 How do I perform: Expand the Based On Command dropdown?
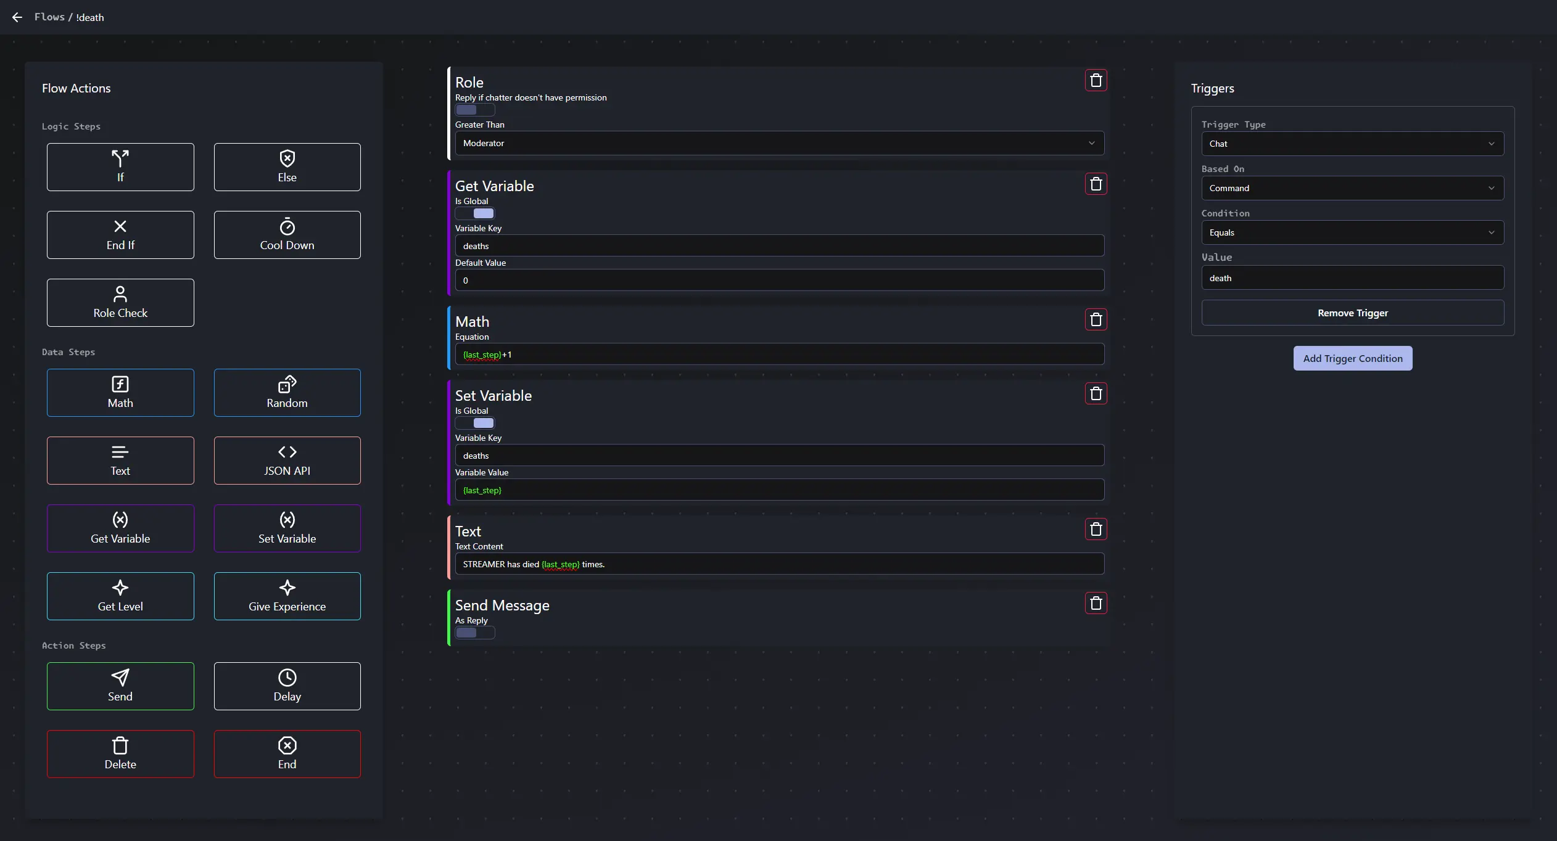pos(1352,187)
